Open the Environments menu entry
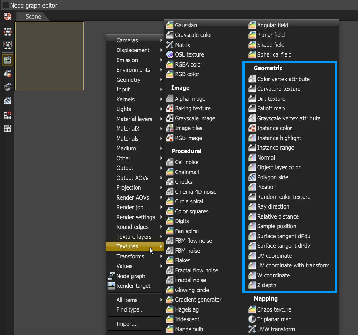Screen dimensions: 358x335 click(135, 70)
